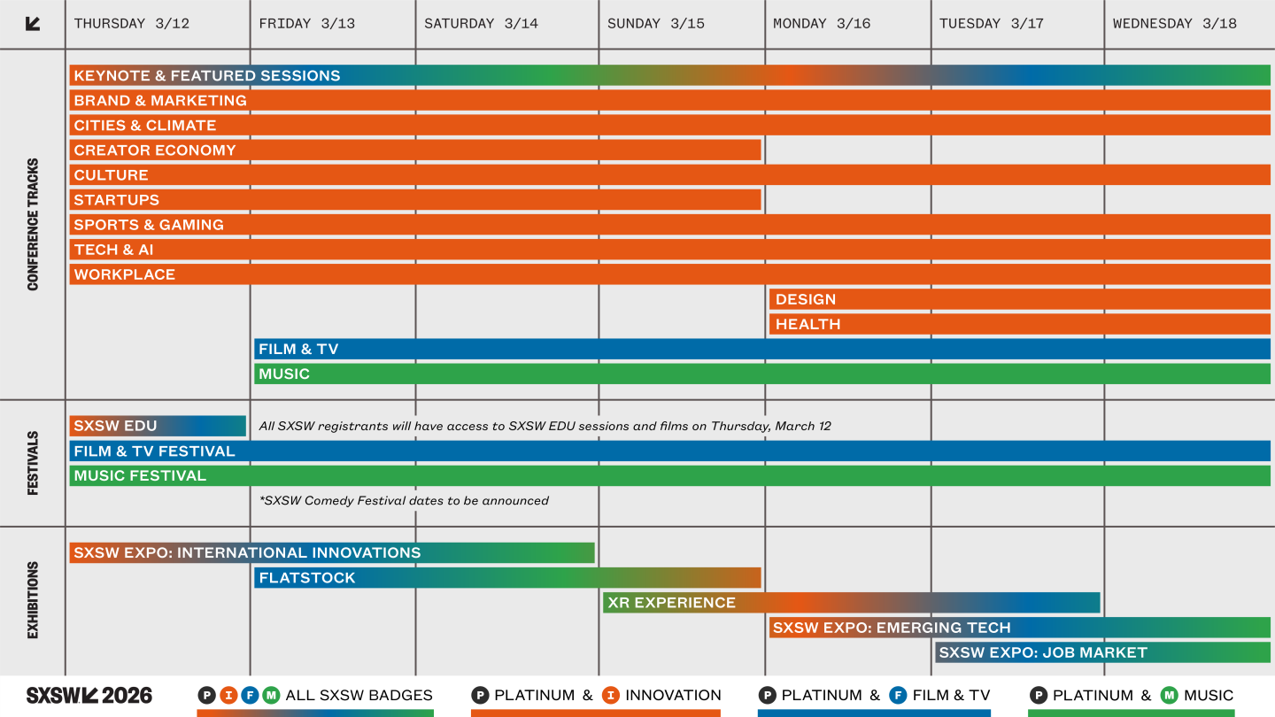Pick the blue swatch under Platinum & Film & TV

874,713
